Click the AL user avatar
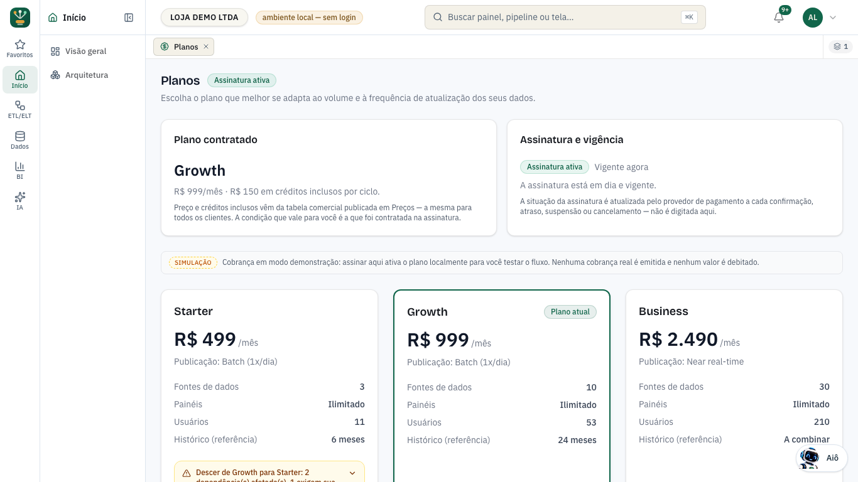 (x=813, y=18)
